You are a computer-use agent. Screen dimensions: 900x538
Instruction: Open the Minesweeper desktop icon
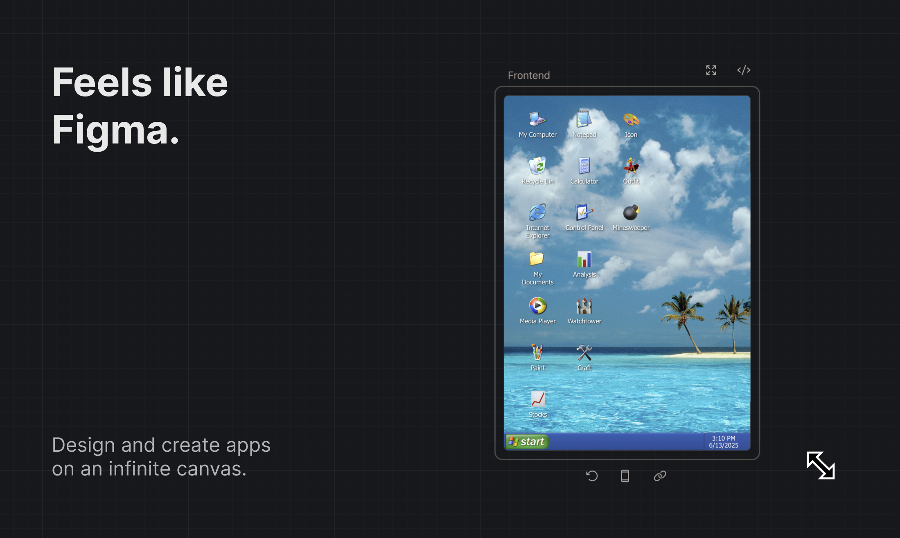coord(630,213)
